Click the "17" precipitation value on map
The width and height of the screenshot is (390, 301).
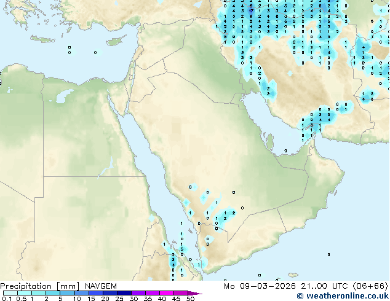pyautogui.click(x=251, y=10)
